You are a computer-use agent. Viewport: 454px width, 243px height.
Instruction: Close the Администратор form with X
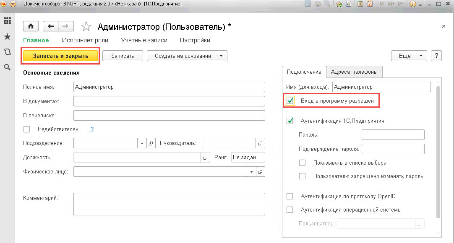(x=444, y=26)
